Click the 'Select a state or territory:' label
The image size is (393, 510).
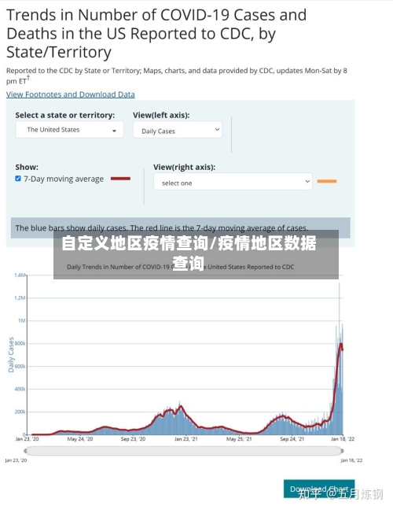[x=65, y=115]
